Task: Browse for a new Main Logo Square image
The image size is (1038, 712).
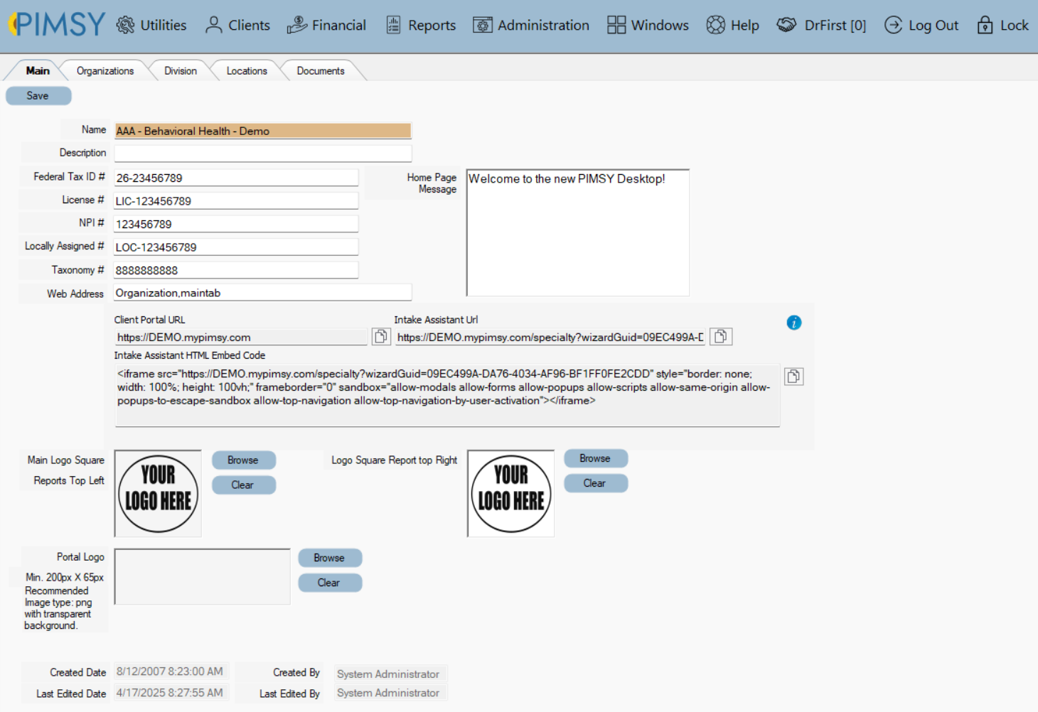Action: [243, 460]
